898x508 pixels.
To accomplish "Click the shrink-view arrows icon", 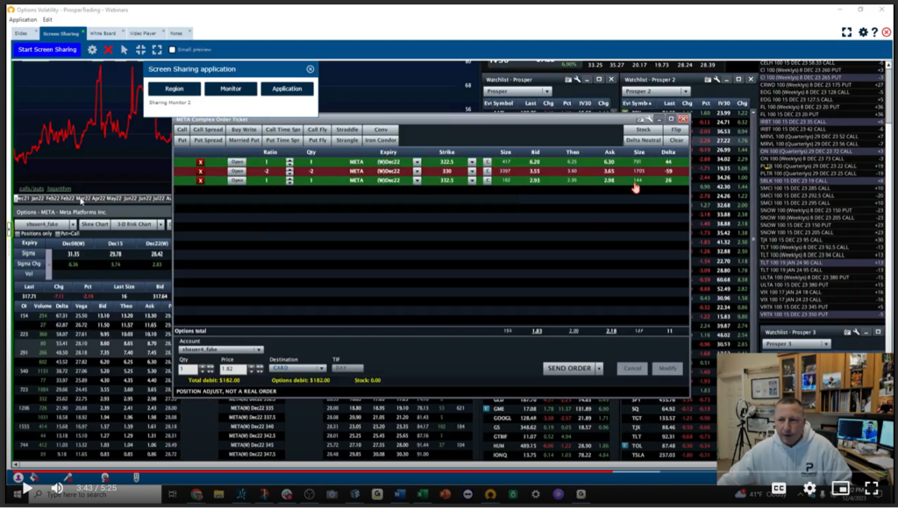I will [x=140, y=50].
